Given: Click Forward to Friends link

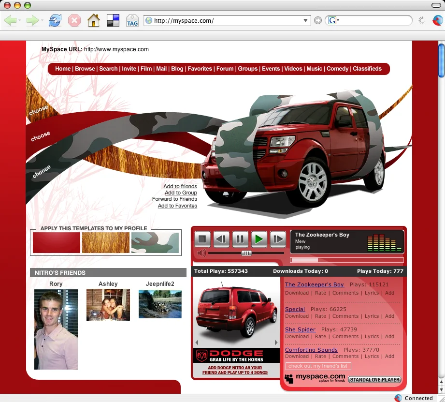Looking at the screenshot, I should tap(174, 199).
